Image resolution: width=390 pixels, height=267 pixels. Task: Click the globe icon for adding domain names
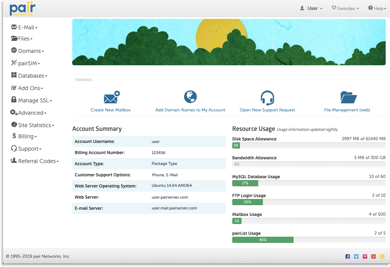[x=190, y=97]
